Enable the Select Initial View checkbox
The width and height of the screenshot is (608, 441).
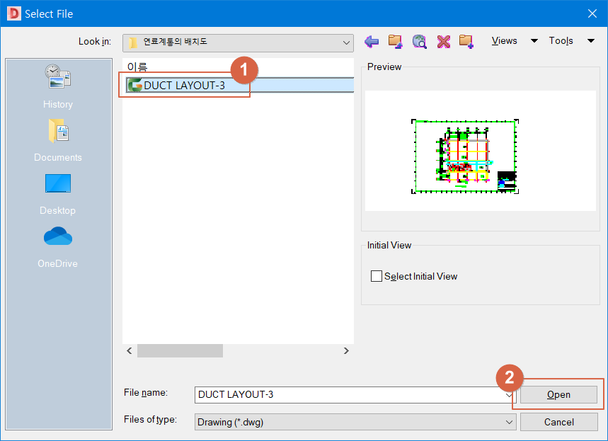point(376,276)
